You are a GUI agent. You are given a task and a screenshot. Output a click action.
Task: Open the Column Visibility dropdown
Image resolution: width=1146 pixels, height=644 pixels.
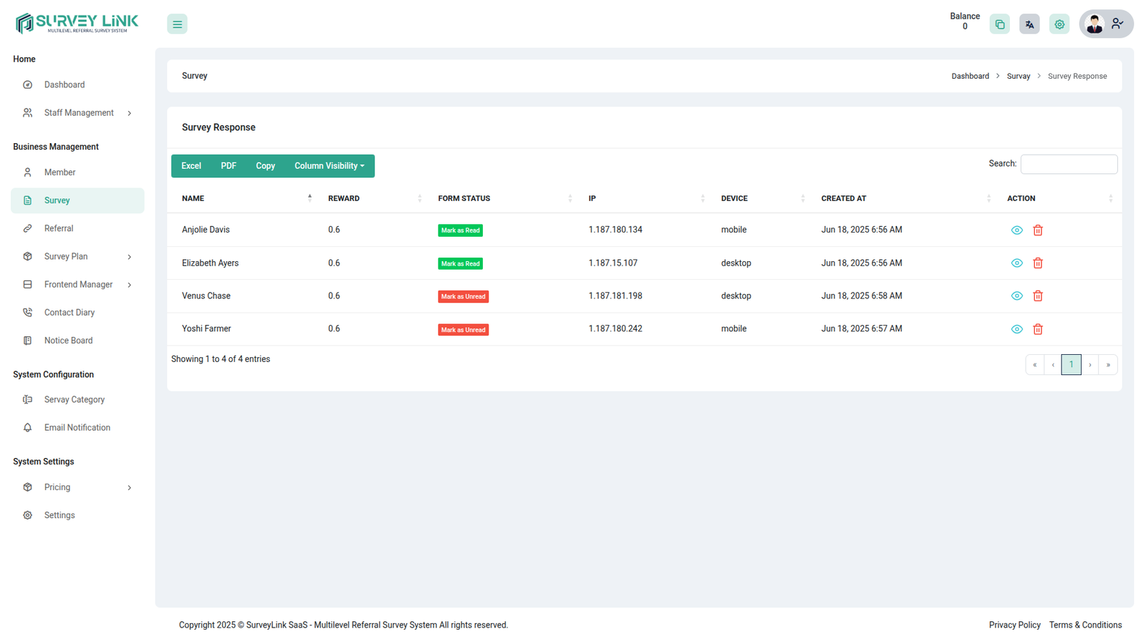[329, 166]
